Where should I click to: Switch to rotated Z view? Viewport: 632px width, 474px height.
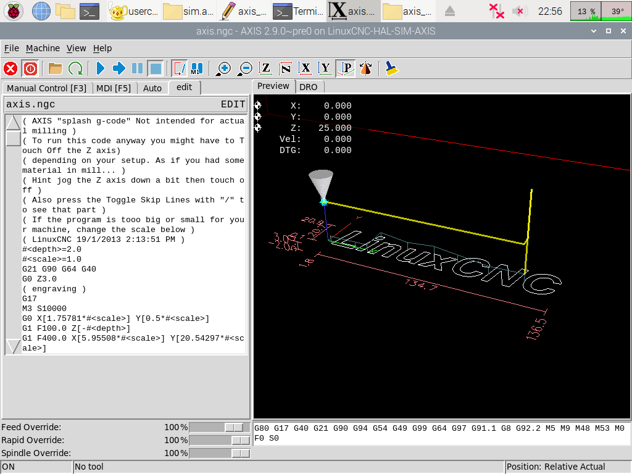pos(285,69)
